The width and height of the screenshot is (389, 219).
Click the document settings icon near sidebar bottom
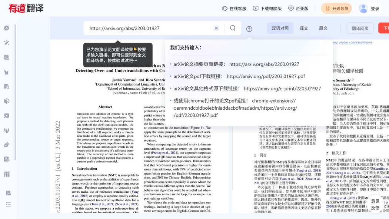tap(8, 193)
